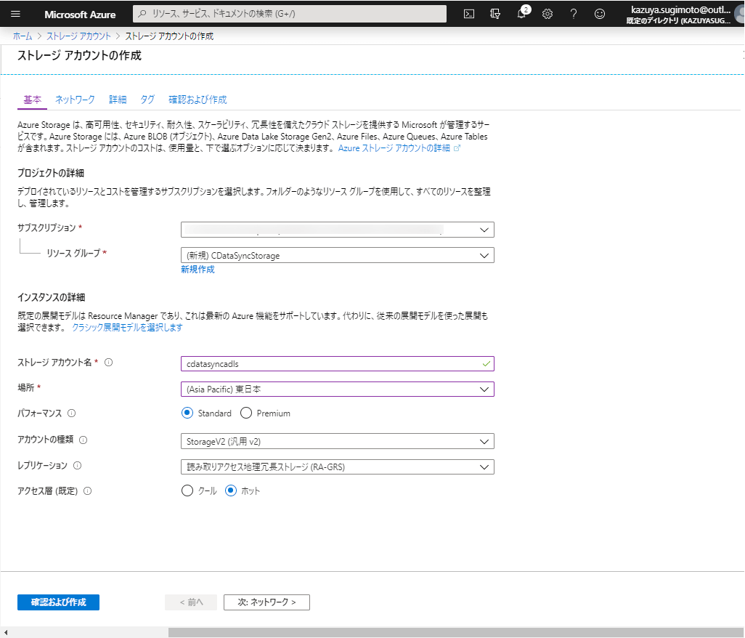This screenshot has height=638, width=745.
Task: Go to ストレージ アカウント breadcrumb
Action: (x=78, y=36)
